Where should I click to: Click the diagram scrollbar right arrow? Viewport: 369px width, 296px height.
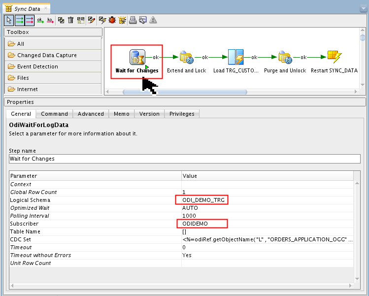coord(356,92)
